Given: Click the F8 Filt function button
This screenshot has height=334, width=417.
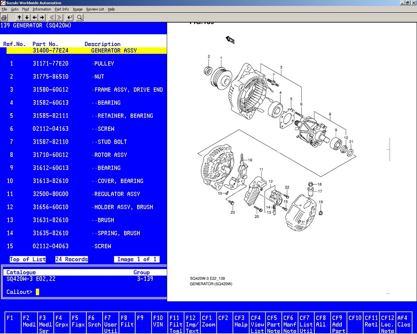Looking at the screenshot, I should click(x=127, y=323).
